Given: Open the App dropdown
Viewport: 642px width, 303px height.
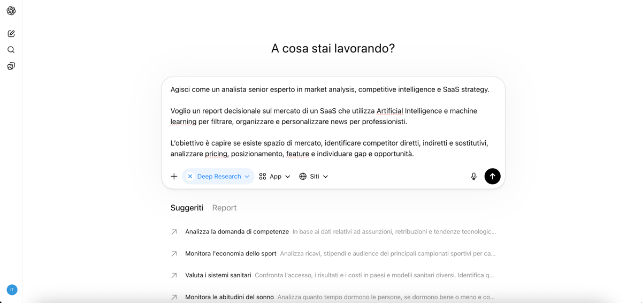Looking at the screenshot, I should pos(274,176).
